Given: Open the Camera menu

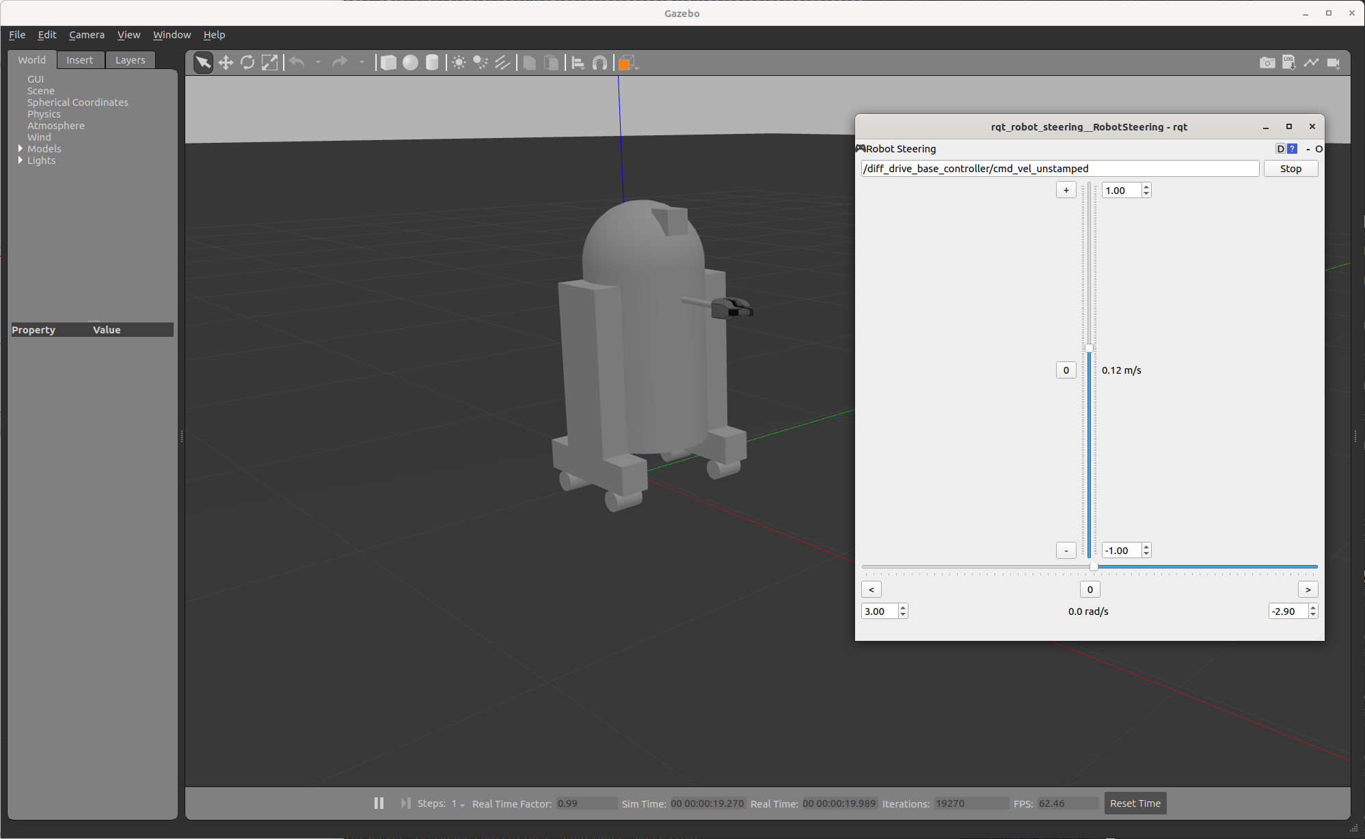Looking at the screenshot, I should [x=86, y=34].
